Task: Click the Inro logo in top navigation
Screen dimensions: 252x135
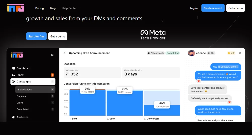Action: (x=16, y=8)
